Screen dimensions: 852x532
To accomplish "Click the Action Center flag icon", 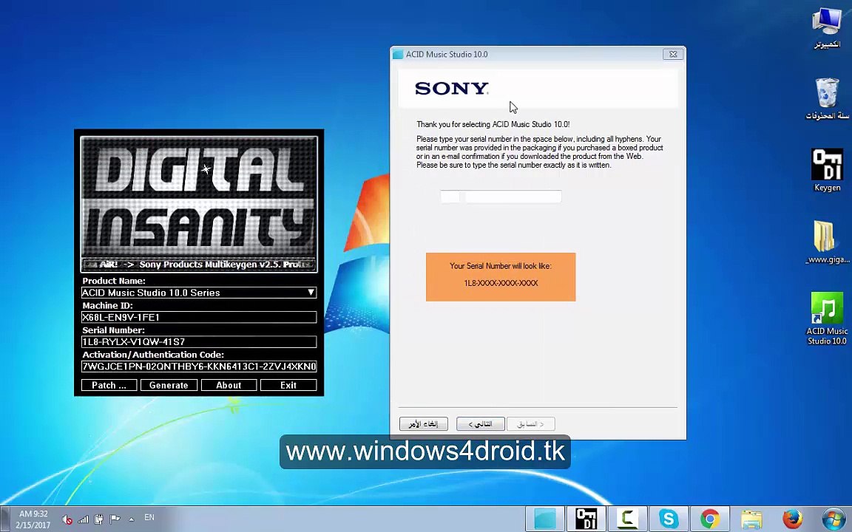I will click(x=115, y=519).
